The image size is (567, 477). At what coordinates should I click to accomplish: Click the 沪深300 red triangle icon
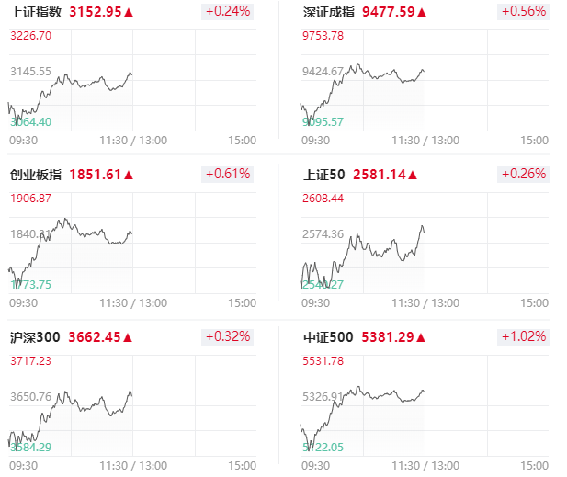point(128,338)
